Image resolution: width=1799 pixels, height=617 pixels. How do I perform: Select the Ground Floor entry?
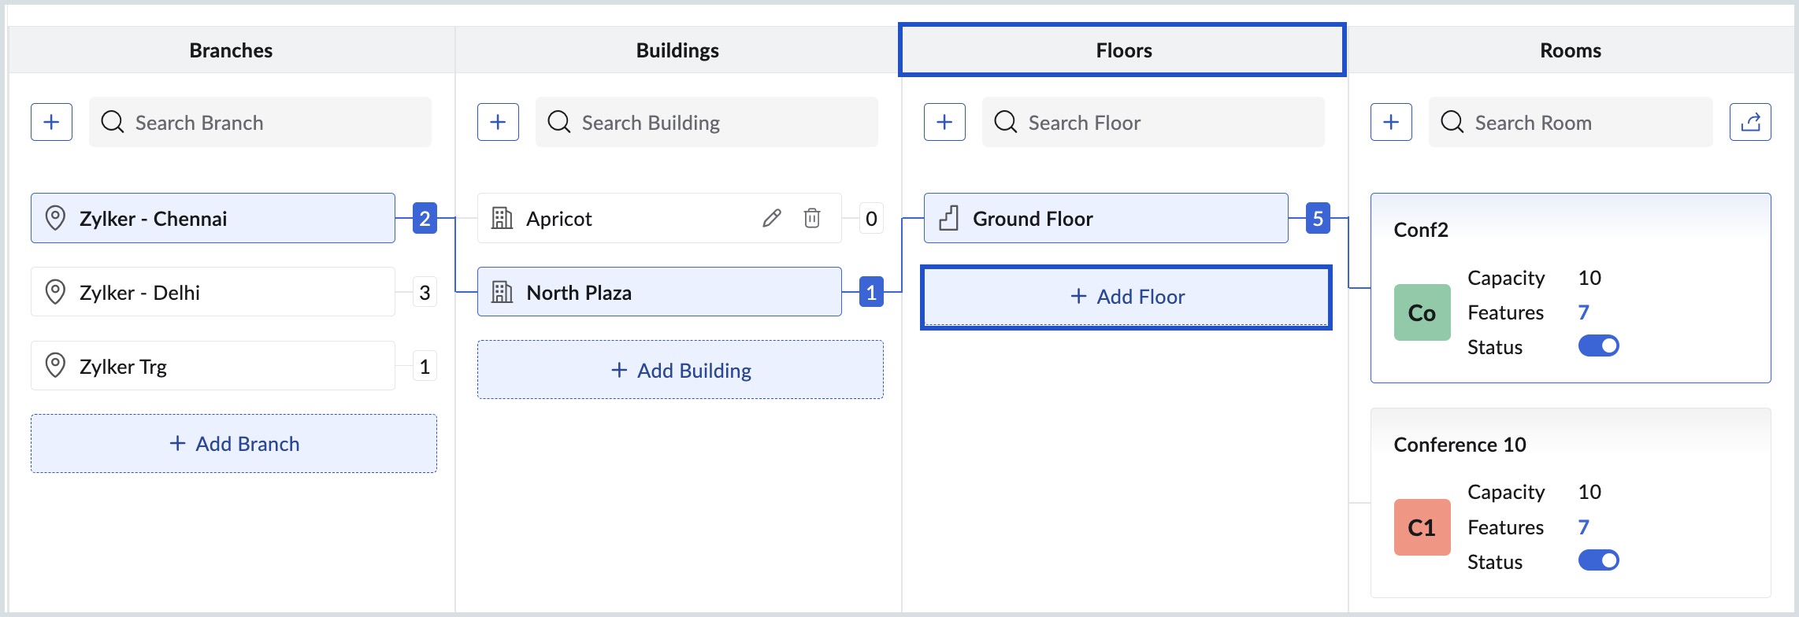pos(1105,218)
